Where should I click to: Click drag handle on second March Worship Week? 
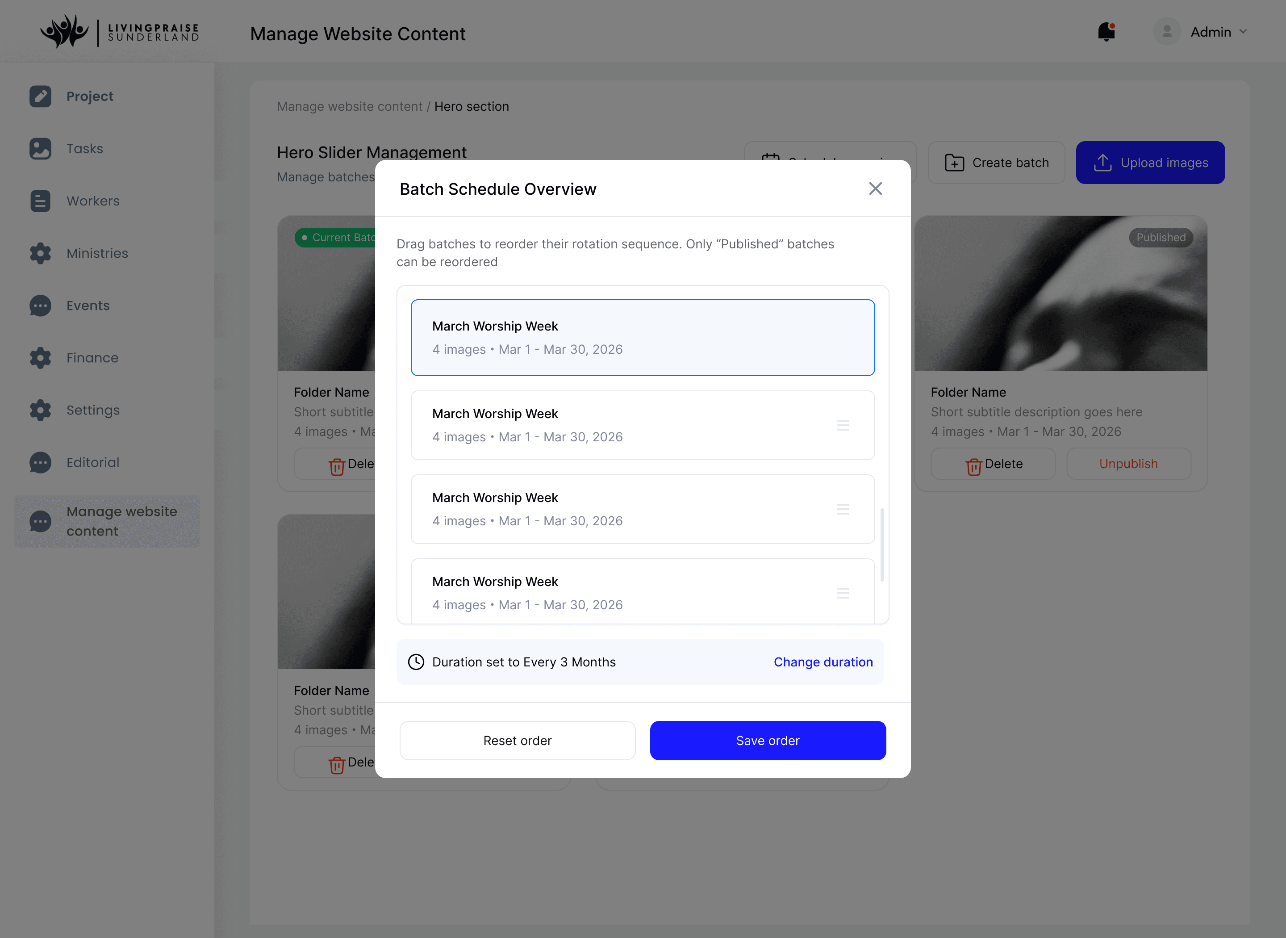pyautogui.click(x=843, y=425)
